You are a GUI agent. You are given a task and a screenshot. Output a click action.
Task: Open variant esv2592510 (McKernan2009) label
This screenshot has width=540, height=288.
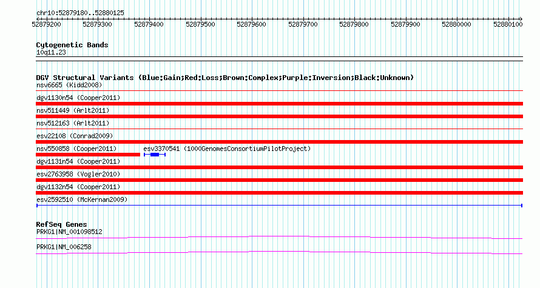tap(82, 199)
